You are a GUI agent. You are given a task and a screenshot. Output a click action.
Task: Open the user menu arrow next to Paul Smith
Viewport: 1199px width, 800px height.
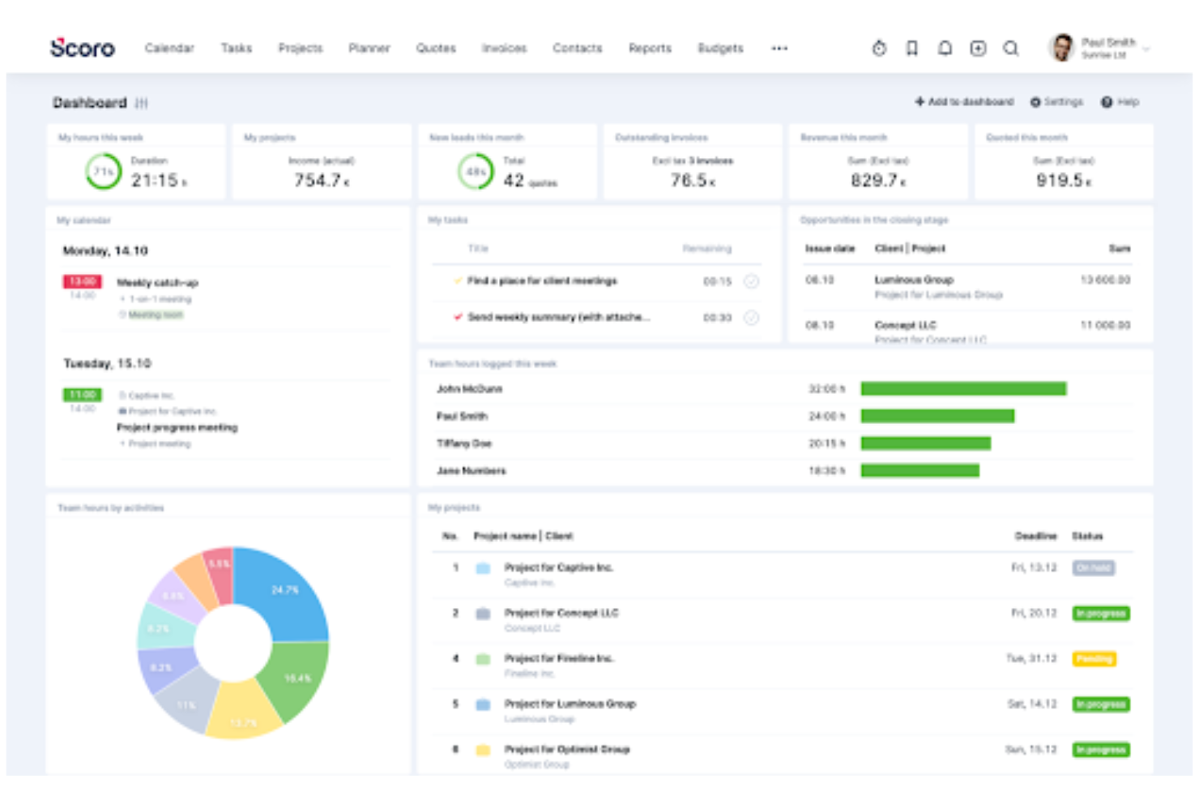pyautogui.click(x=1146, y=49)
